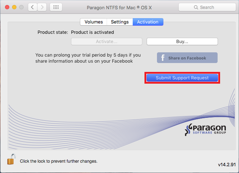Minimize window with yellow button
This screenshot has width=239, height=173.
(14, 7)
